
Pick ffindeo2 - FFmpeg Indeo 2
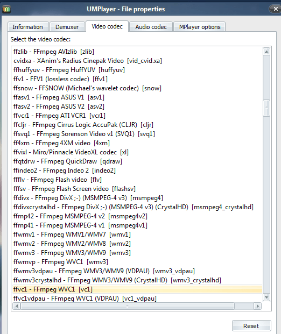(x=65, y=170)
